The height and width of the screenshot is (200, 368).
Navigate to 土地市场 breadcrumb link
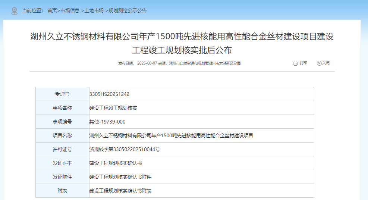(94, 10)
